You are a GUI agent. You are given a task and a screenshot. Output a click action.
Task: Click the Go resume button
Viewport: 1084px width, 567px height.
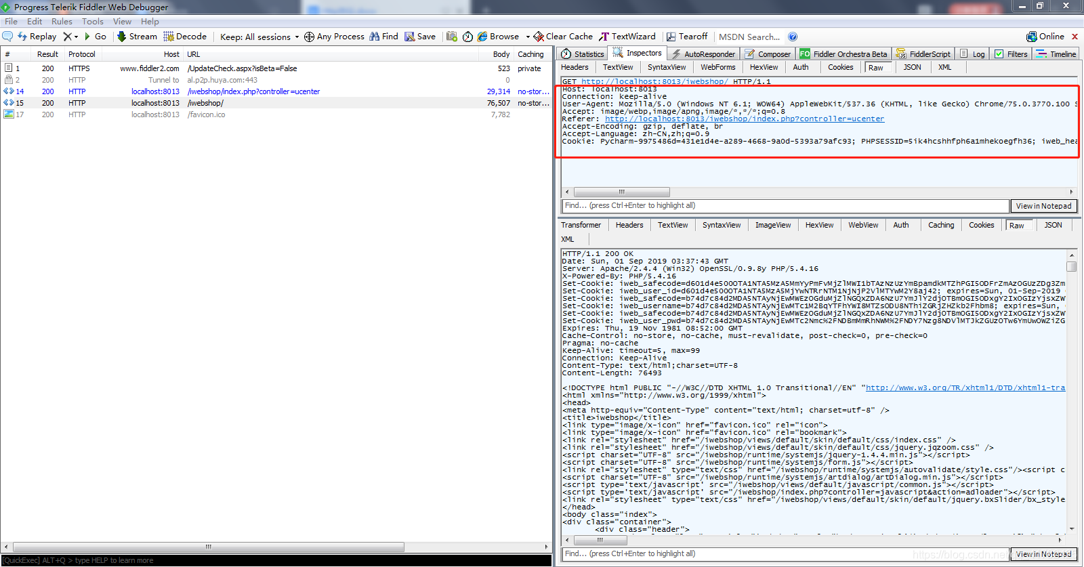(96, 37)
